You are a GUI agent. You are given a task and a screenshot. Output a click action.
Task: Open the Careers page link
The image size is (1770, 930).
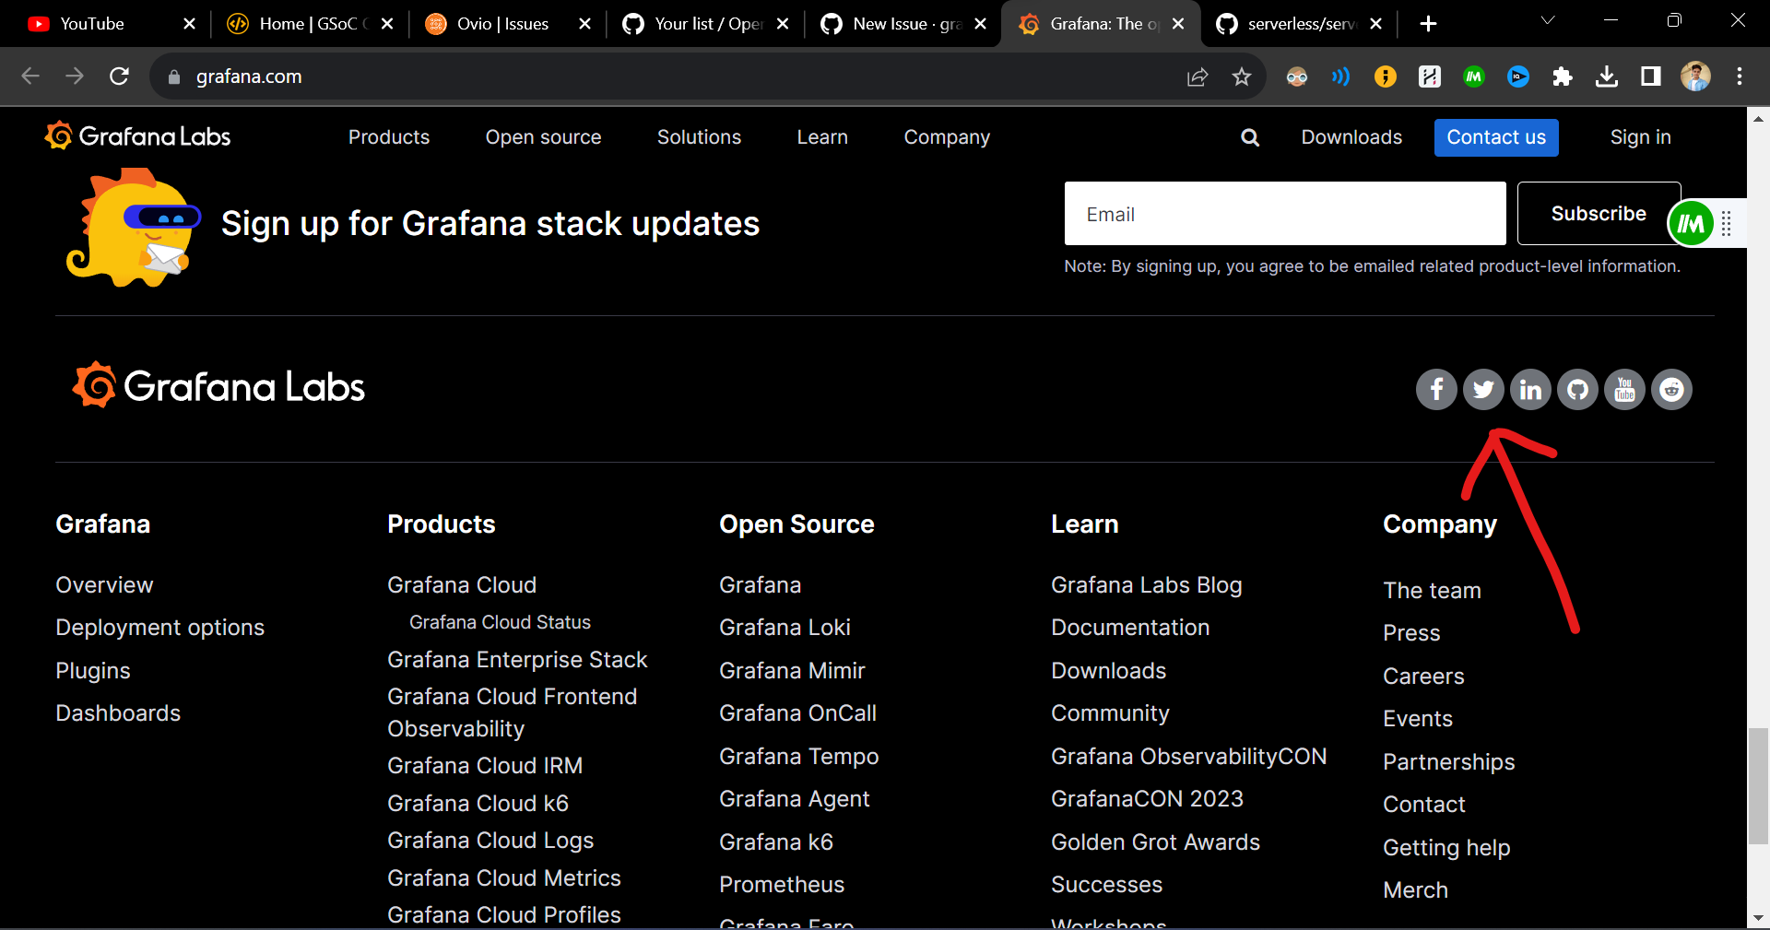pyautogui.click(x=1423, y=676)
